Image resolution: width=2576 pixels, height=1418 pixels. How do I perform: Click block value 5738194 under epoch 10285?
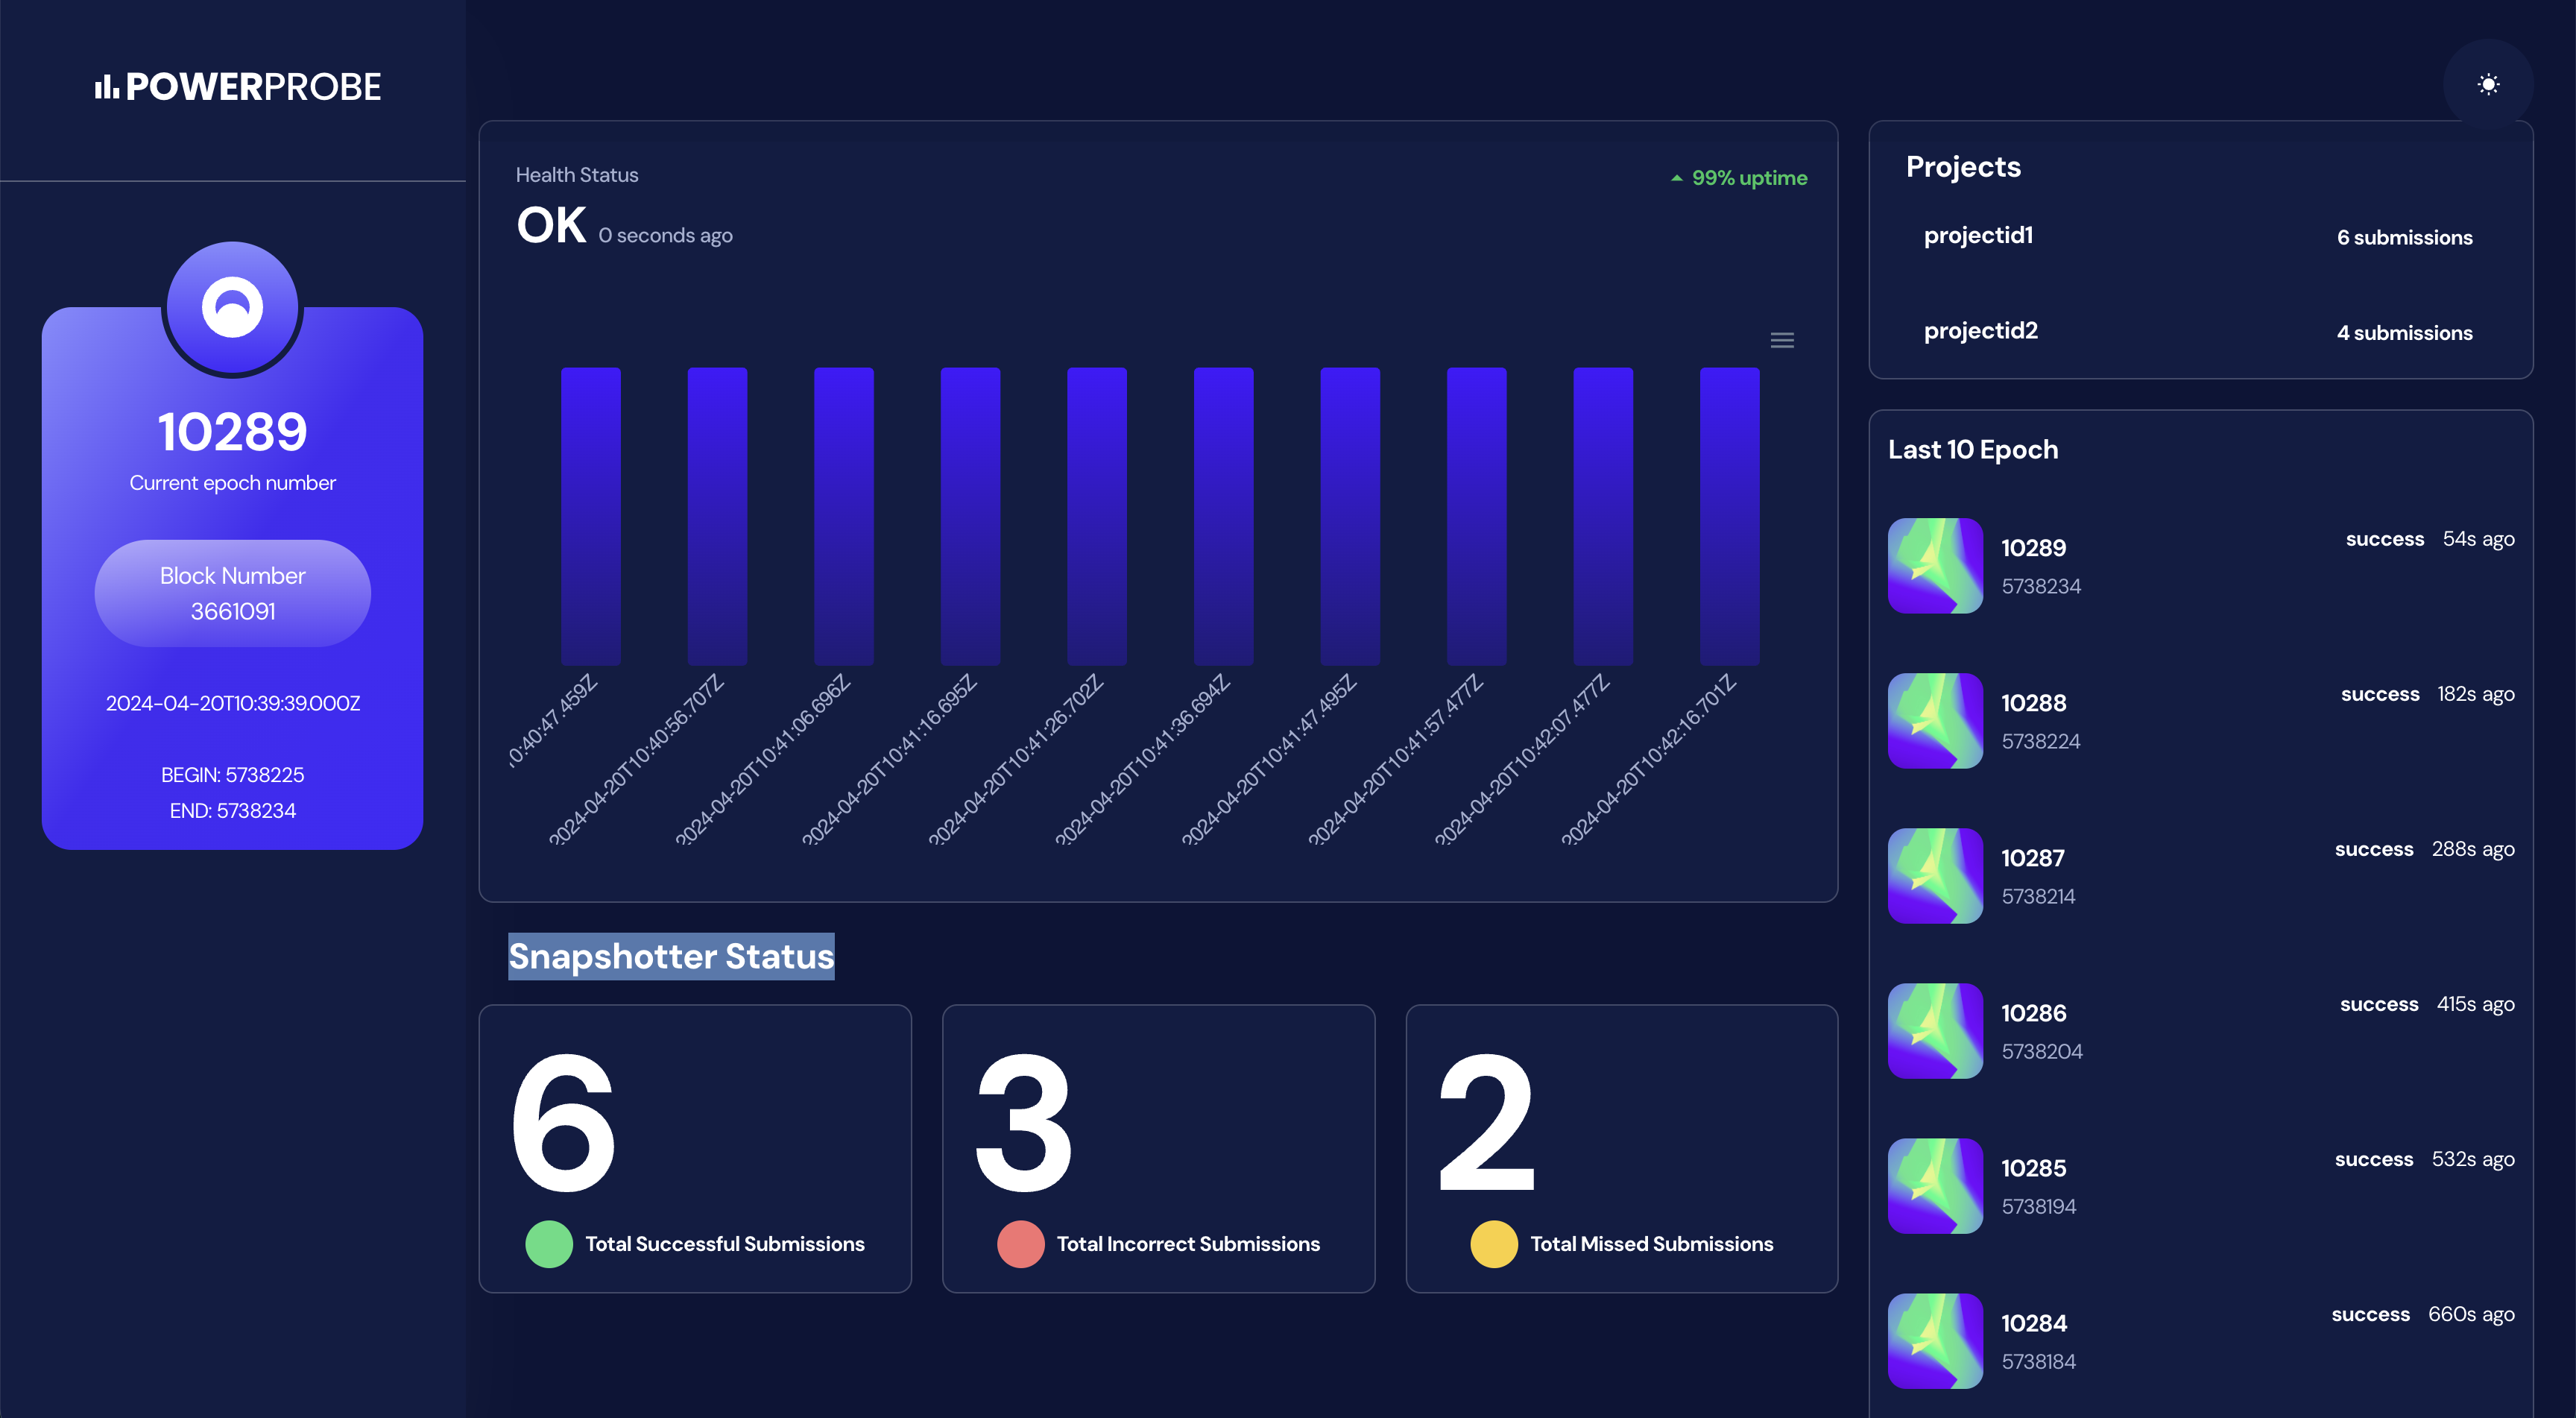(2038, 1206)
